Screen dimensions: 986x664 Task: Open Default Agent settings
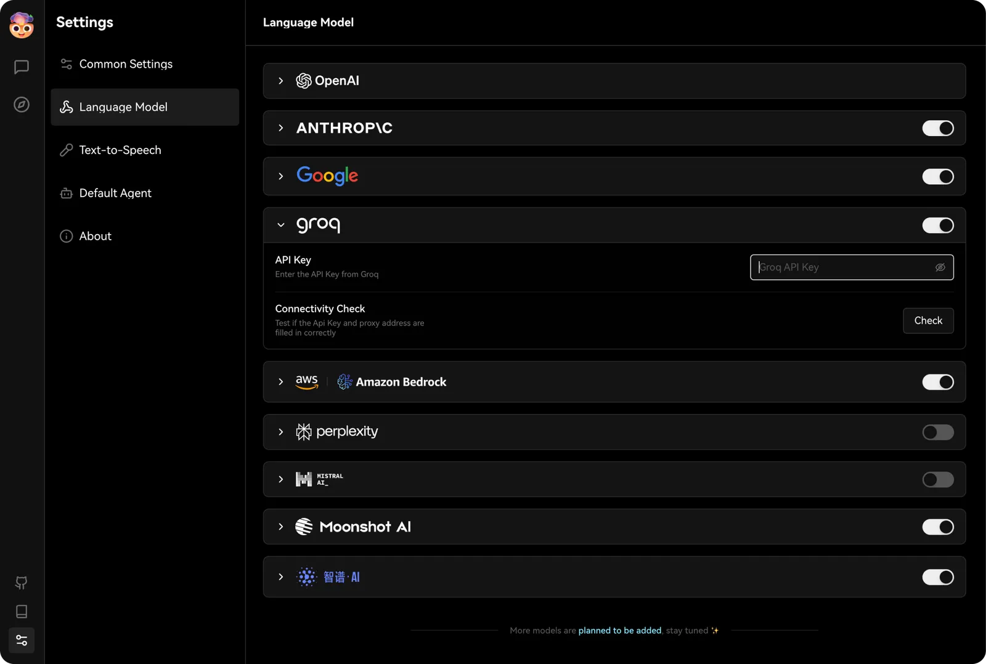click(145, 193)
